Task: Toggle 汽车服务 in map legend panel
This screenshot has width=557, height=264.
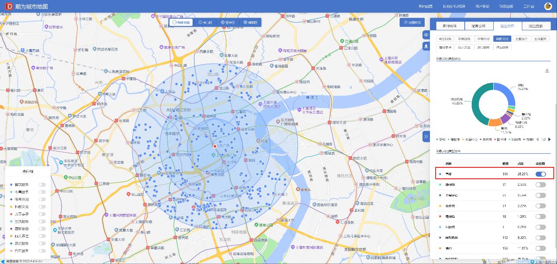Action: tap(42, 251)
